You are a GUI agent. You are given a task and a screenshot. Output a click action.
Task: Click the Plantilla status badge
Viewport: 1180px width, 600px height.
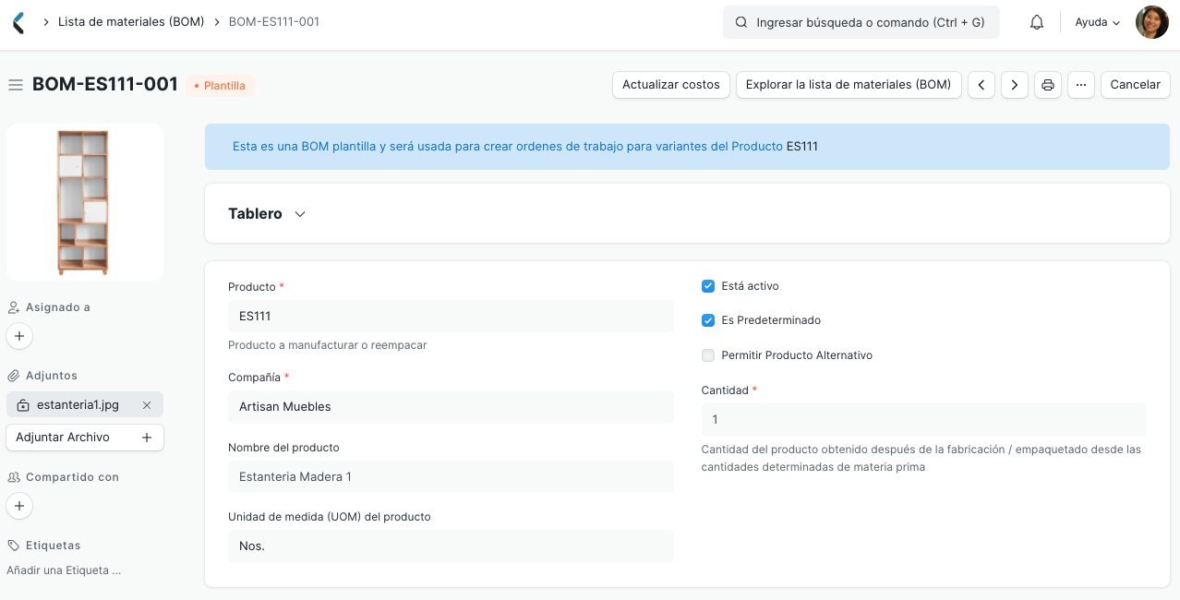220,86
